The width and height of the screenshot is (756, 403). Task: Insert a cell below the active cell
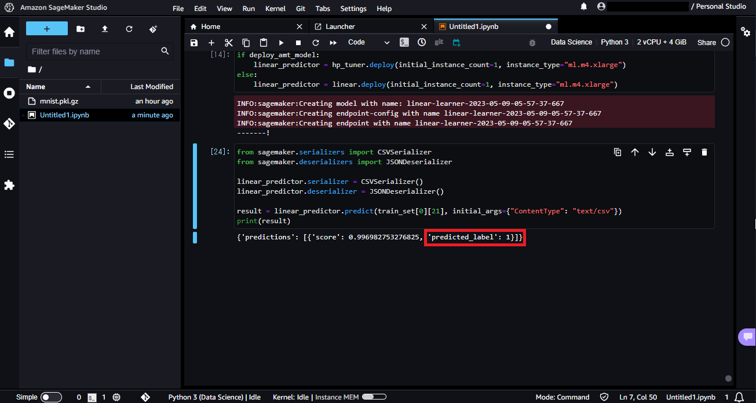(x=687, y=152)
